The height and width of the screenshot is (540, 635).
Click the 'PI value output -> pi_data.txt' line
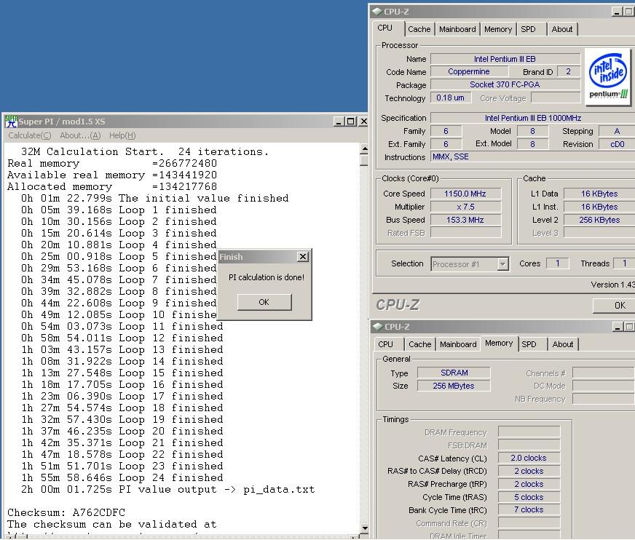pos(168,489)
